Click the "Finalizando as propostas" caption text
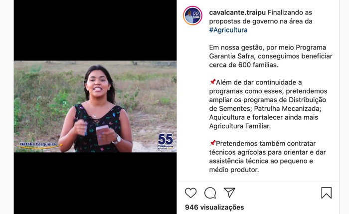The height and width of the screenshot is (214, 349). pos(261,17)
